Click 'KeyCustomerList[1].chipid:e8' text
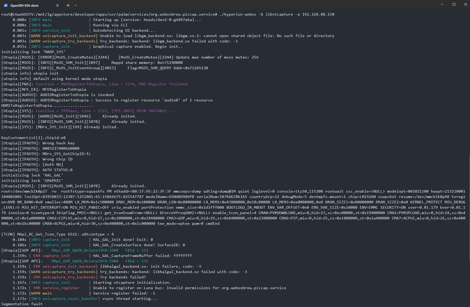 [33, 138]
